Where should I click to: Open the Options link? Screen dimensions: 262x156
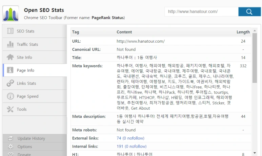(25, 147)
